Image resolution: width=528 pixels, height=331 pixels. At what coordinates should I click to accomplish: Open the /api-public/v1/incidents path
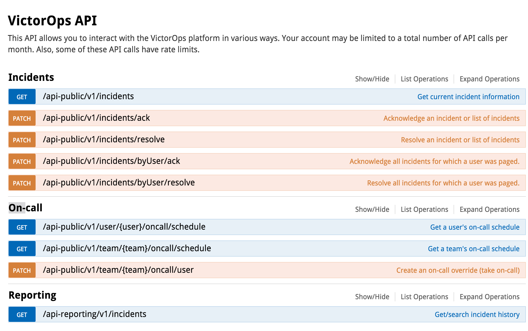(88, 96)
